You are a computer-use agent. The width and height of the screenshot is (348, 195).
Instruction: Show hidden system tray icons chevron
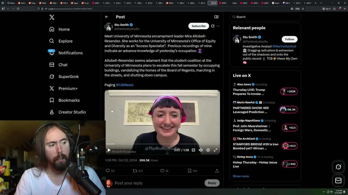pyautogui.click(x=324, y=192)
